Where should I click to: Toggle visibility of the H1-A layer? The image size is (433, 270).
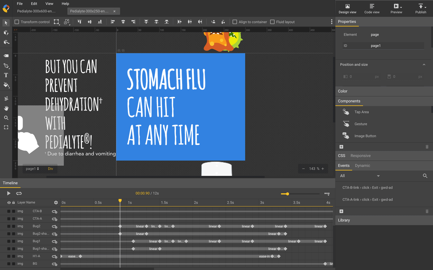pos(9,256)
